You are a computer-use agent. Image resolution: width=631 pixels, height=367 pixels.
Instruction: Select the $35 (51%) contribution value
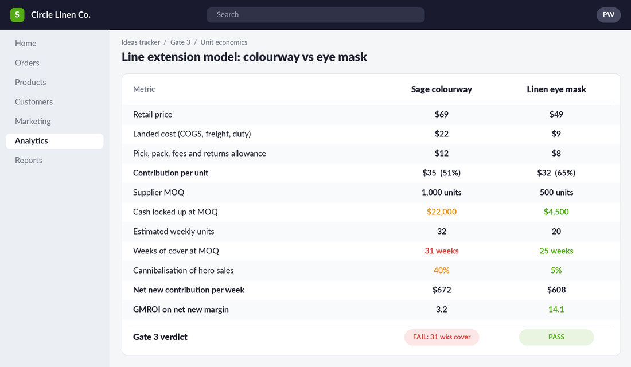pos(442,173)
